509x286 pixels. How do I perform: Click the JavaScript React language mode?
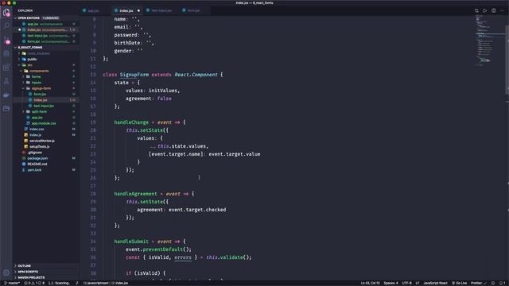(x=435, y=283)
